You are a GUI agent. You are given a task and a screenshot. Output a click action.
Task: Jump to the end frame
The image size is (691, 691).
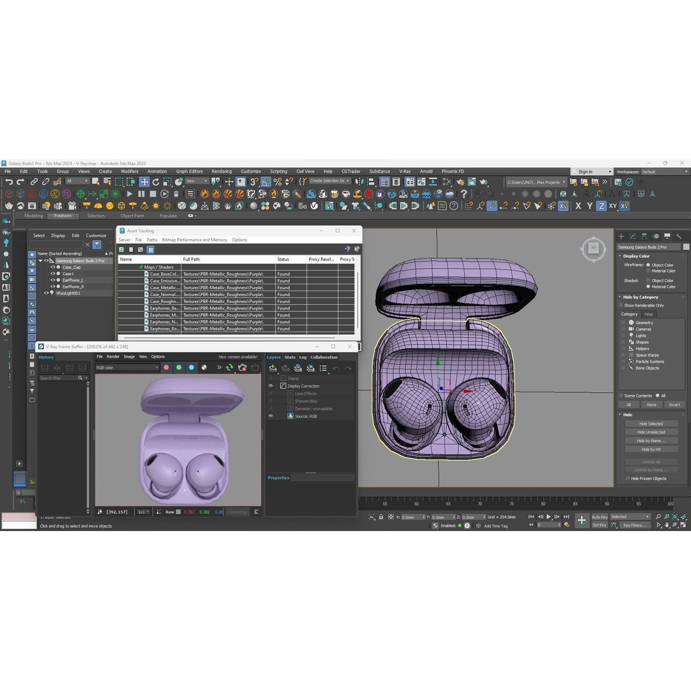click(566, 516)
